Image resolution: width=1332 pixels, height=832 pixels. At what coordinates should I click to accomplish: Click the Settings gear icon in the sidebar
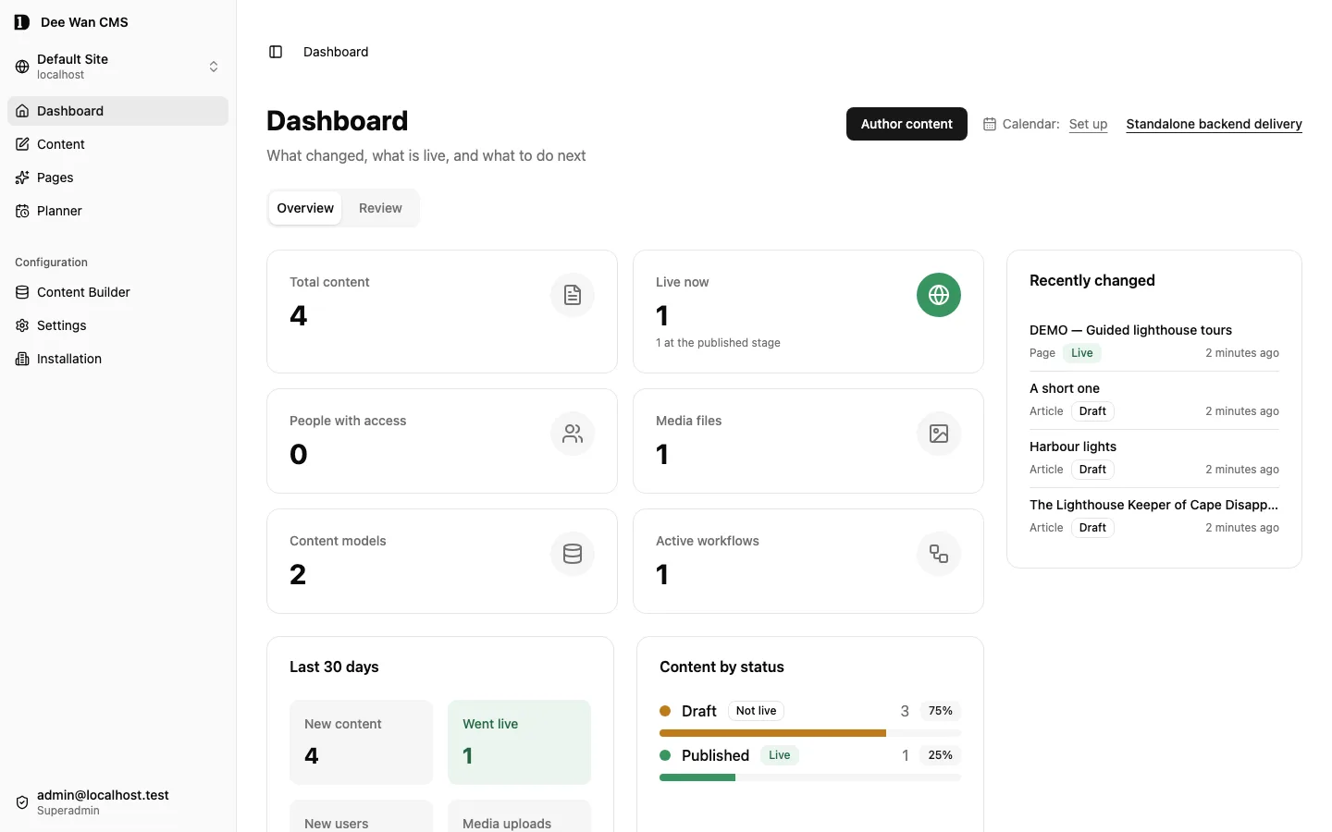coord(22,325)
